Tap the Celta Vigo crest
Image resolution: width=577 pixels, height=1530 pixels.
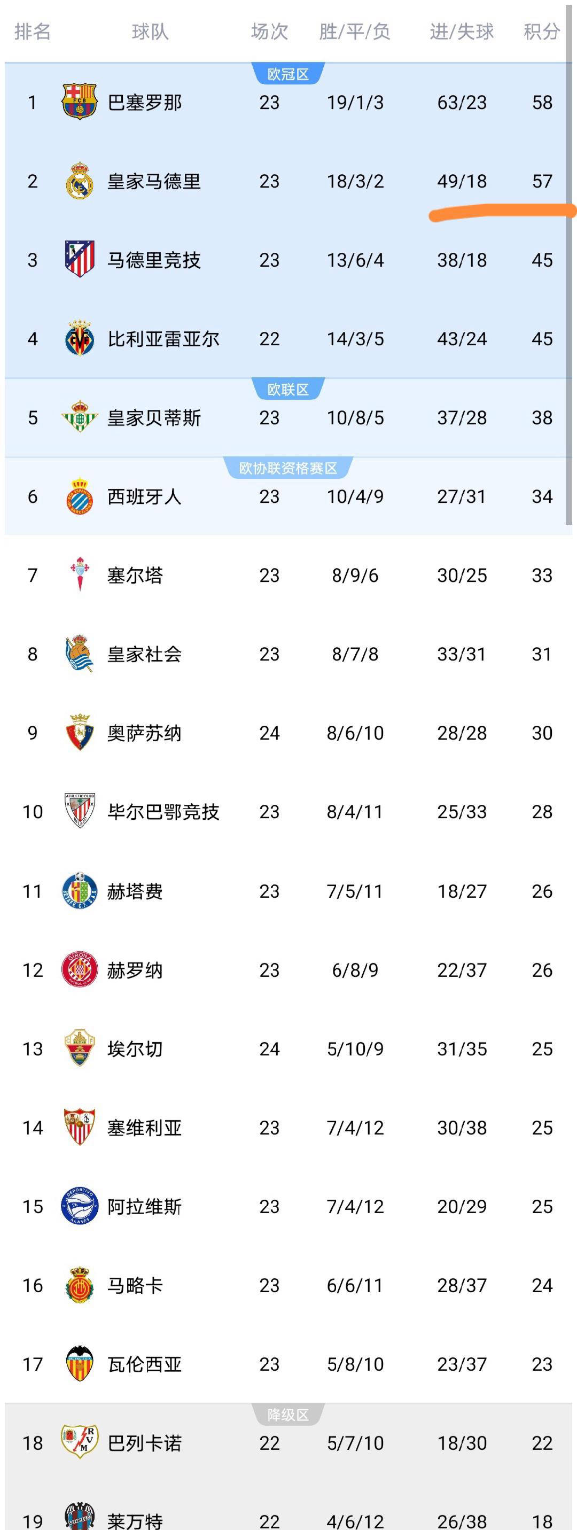[80, 575]
